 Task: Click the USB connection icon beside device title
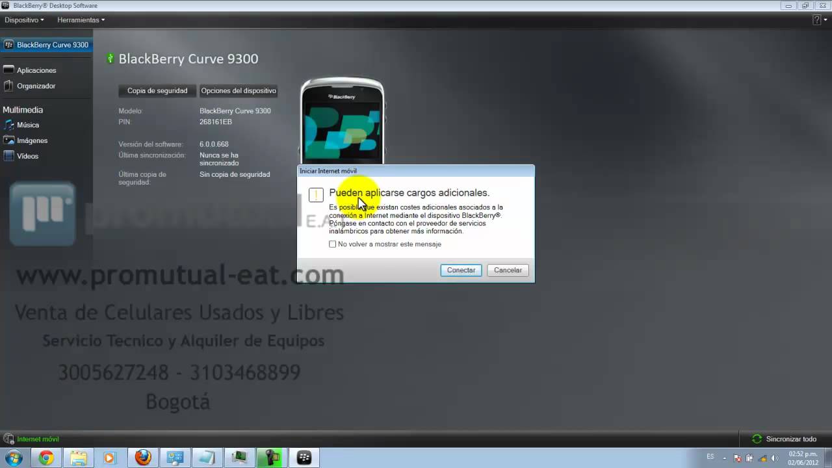tap(110, 58)
